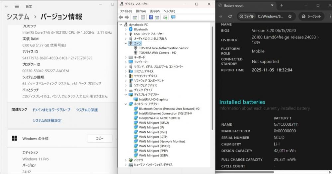
Task: Click the Settings back arrow
Action: point(6,6)
